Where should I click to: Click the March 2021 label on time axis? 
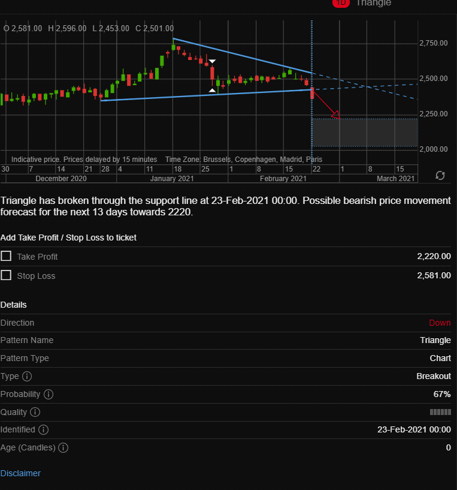pyautogui.click(x=395, y=179)
